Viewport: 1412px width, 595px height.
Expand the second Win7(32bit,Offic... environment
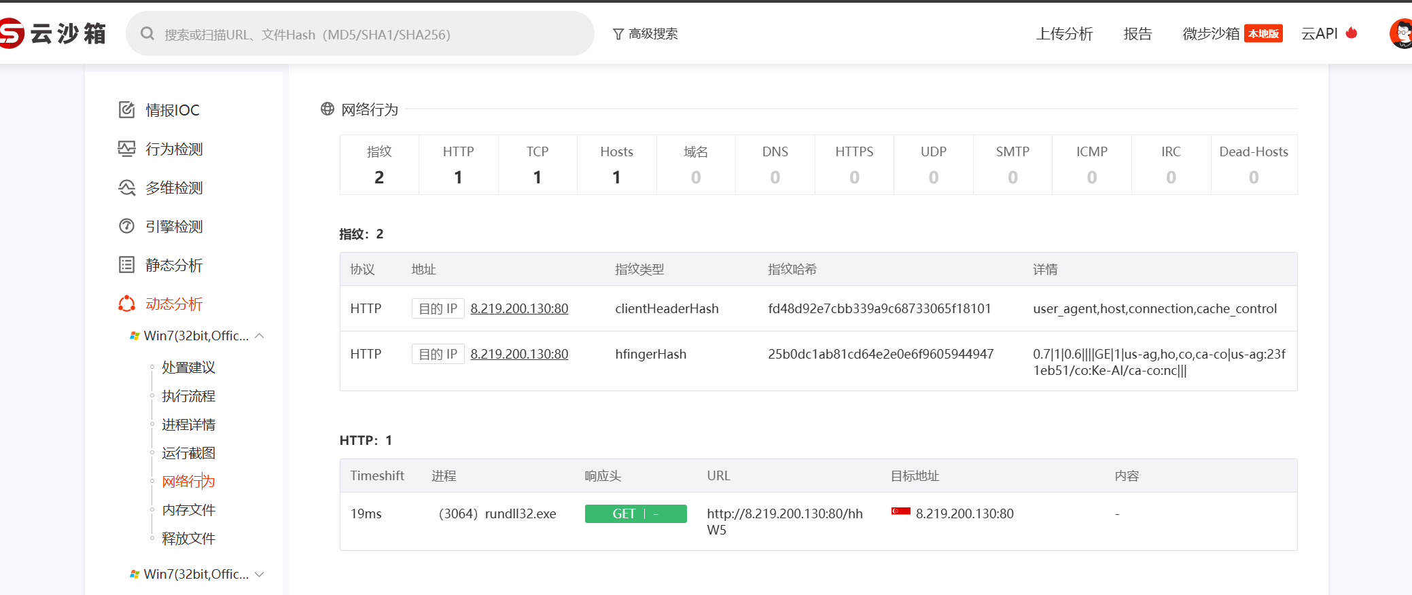[x=259, y=575]
